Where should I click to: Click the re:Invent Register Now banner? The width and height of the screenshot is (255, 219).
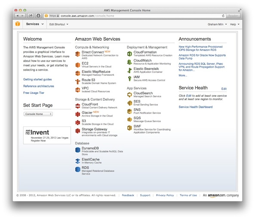(x=47, y=136)
